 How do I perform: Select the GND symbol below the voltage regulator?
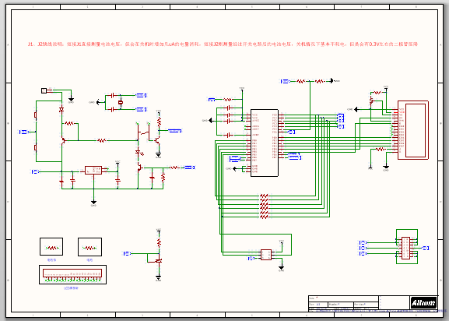pyautogui.click(x=93, y=202)
